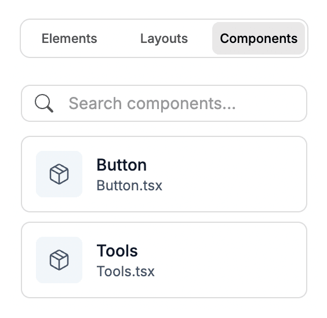Click the light blue tile beside Tools
The width and height of the screenshot is (327, 318).
tap(59, 260)
